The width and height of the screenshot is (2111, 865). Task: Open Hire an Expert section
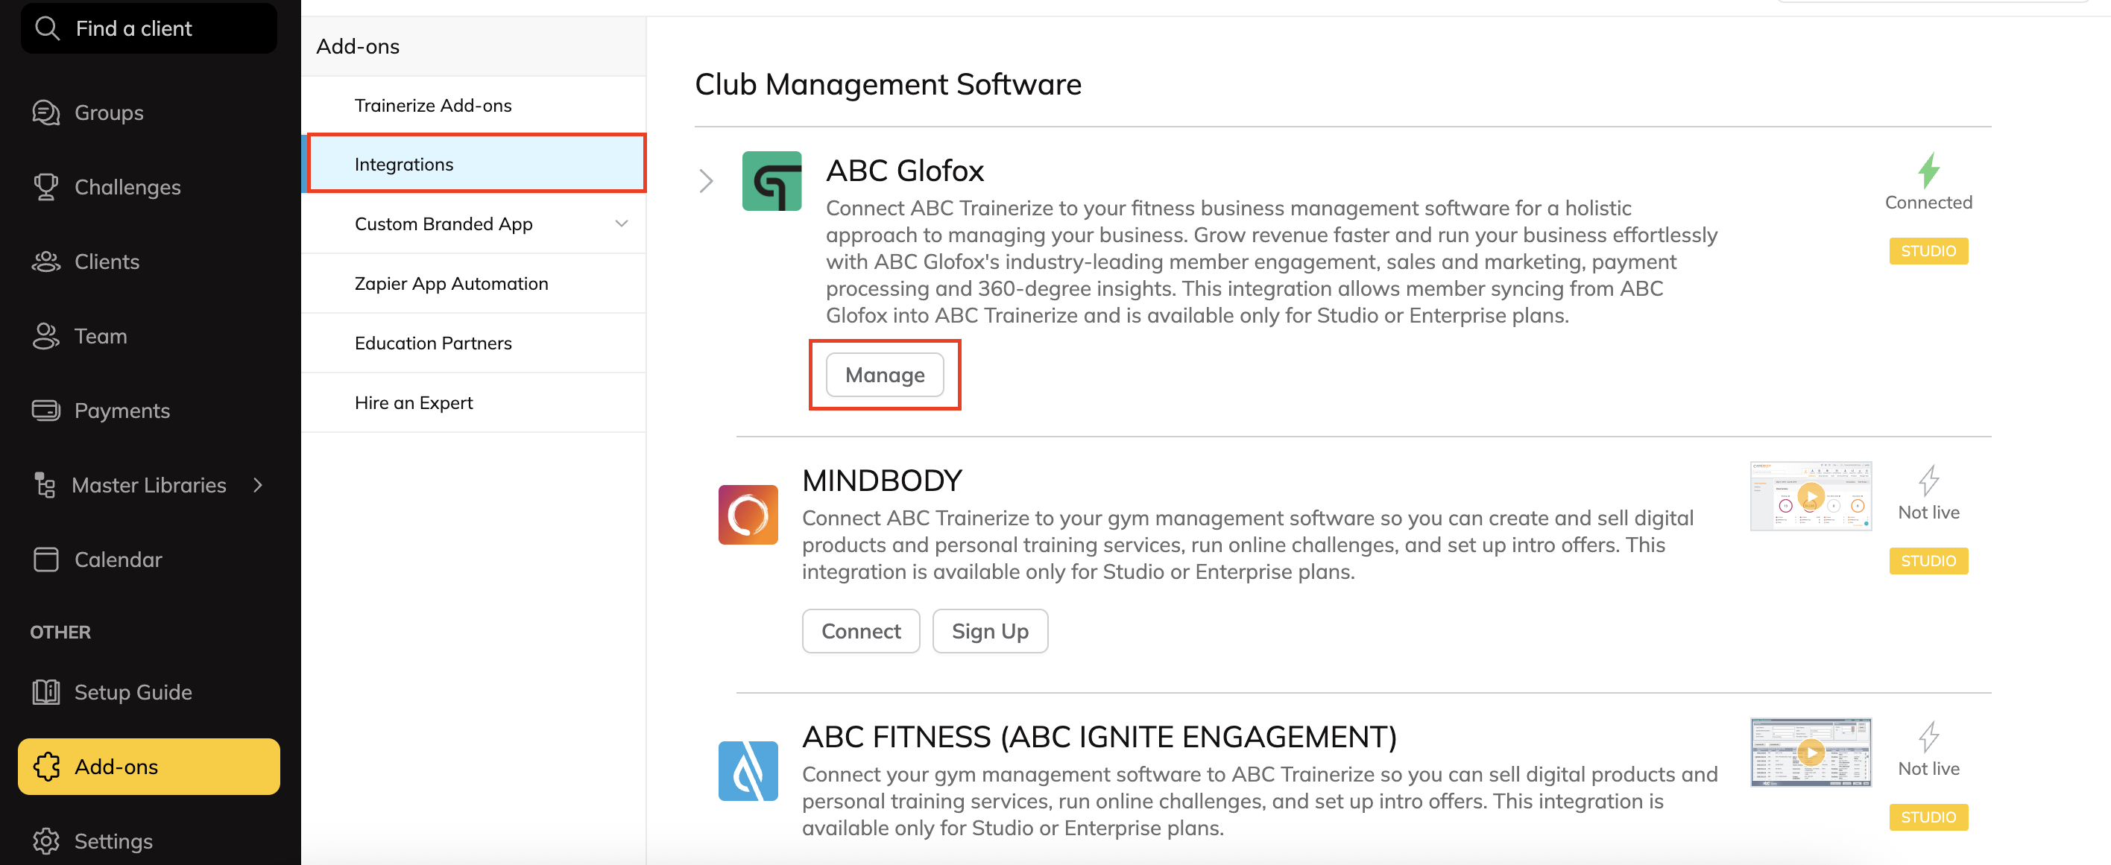(x=473, y=403)
